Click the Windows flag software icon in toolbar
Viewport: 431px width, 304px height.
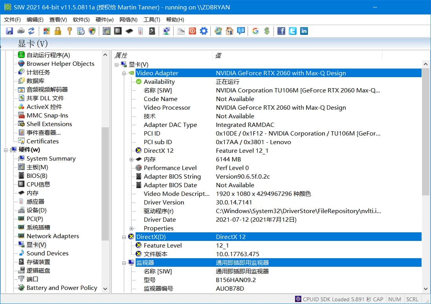47,31
